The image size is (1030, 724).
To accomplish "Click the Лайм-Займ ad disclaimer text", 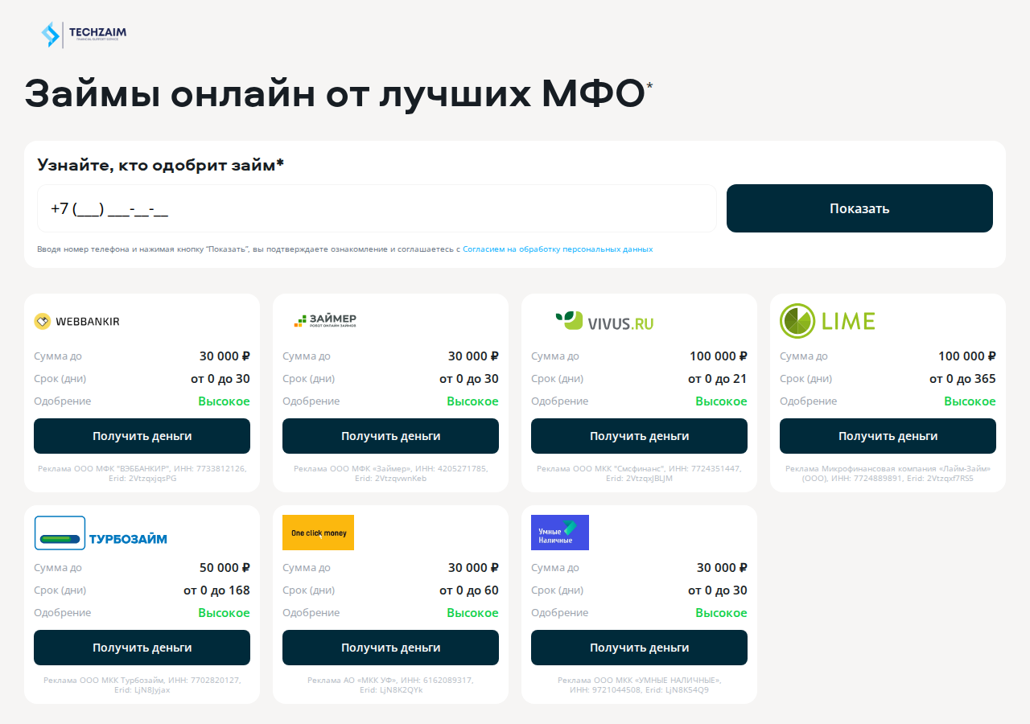I will (x=888, y=473).
